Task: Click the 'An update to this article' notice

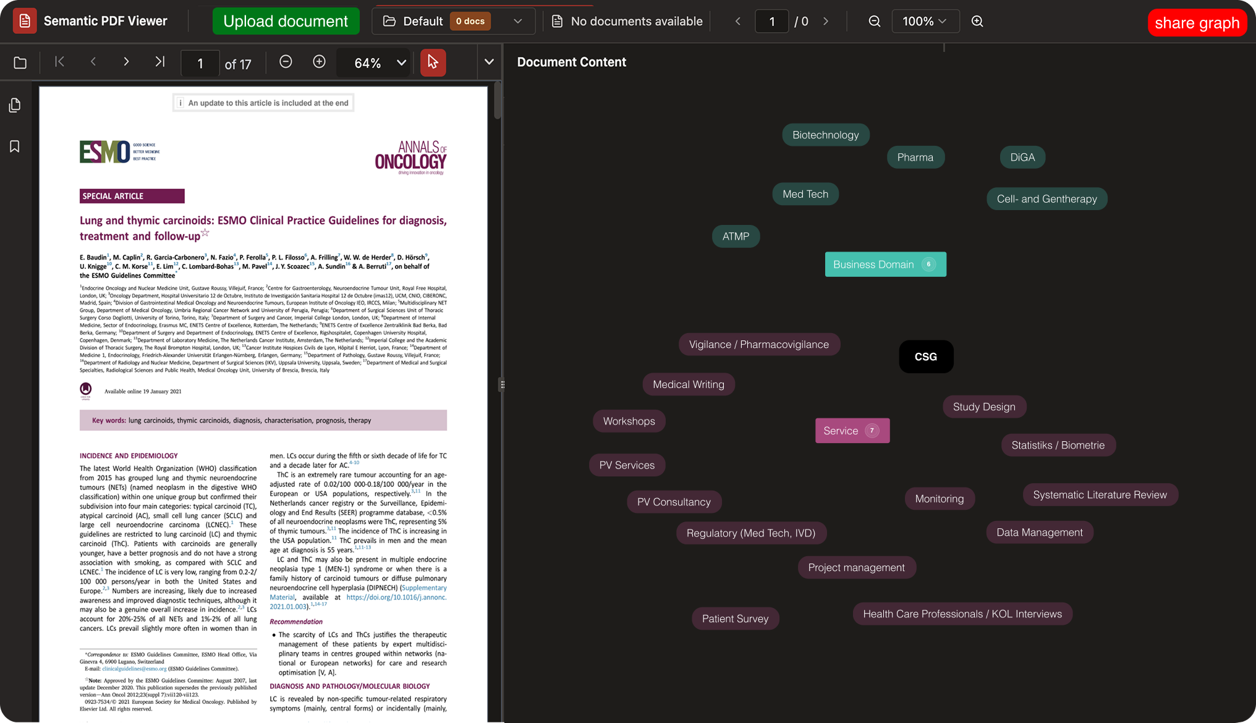Action: pos(263,103)
